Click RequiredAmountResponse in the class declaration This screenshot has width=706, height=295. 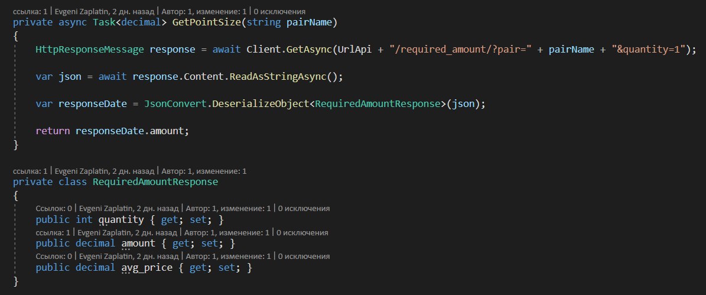click(155, 182)
